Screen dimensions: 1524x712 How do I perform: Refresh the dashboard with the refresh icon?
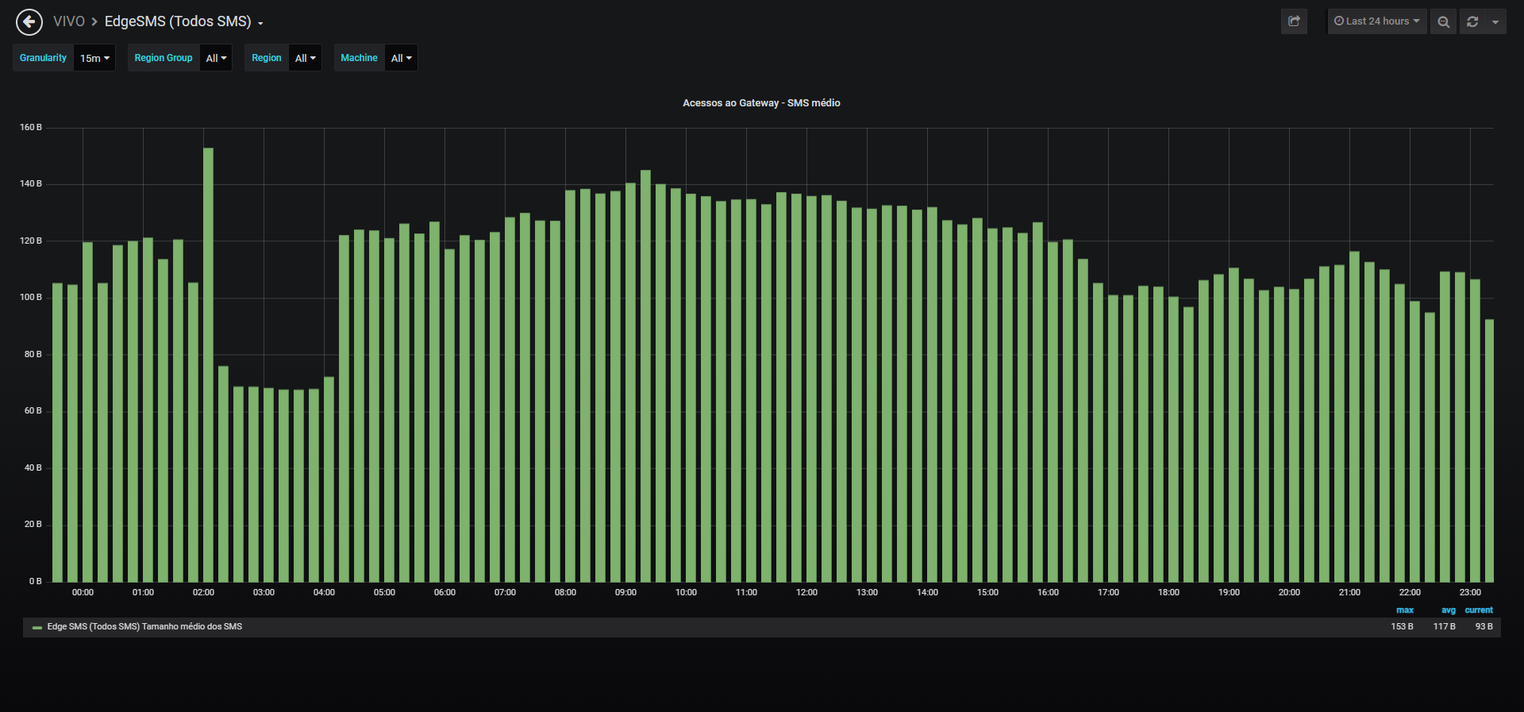1472,21
